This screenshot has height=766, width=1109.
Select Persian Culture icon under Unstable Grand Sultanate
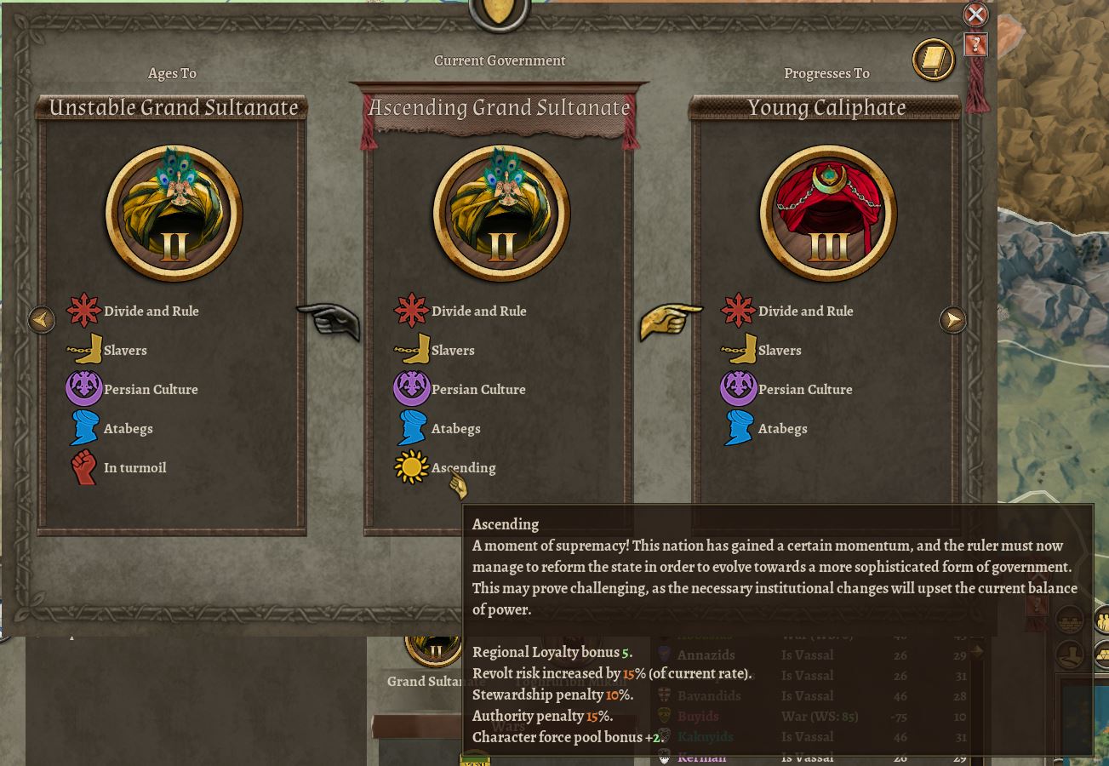(83, 389)
